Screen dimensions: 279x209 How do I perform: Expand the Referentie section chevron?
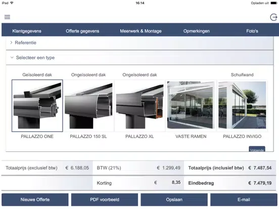point(11,42)
